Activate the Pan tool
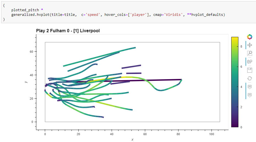This screenshot has width=256, height=142. pyautogui.click(x=250, y=45)
